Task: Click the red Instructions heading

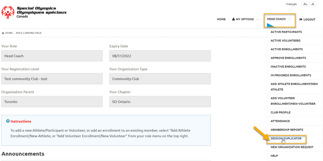Action: click(x=21, y=121)
